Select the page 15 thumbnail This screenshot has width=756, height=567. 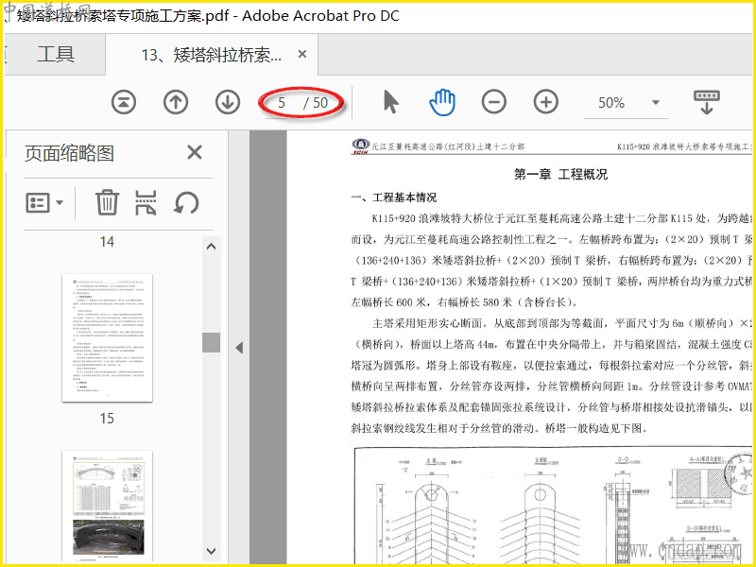click(x=107, y=338)
